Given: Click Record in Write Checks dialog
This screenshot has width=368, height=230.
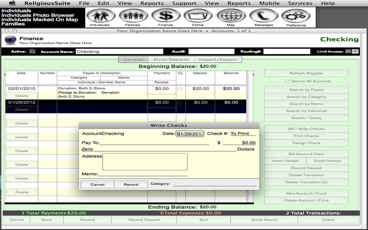Looking at the screenshot, I should pos(131,184).
